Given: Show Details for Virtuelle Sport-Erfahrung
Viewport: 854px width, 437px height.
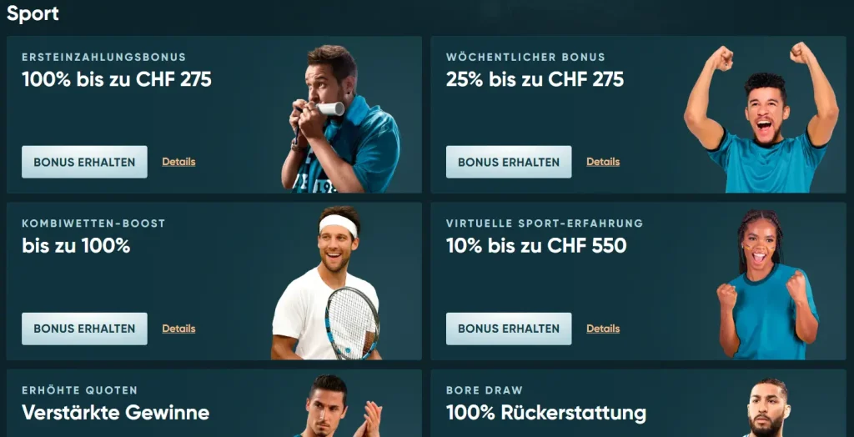Looking at the screenshot, I should tap(603, 329).
